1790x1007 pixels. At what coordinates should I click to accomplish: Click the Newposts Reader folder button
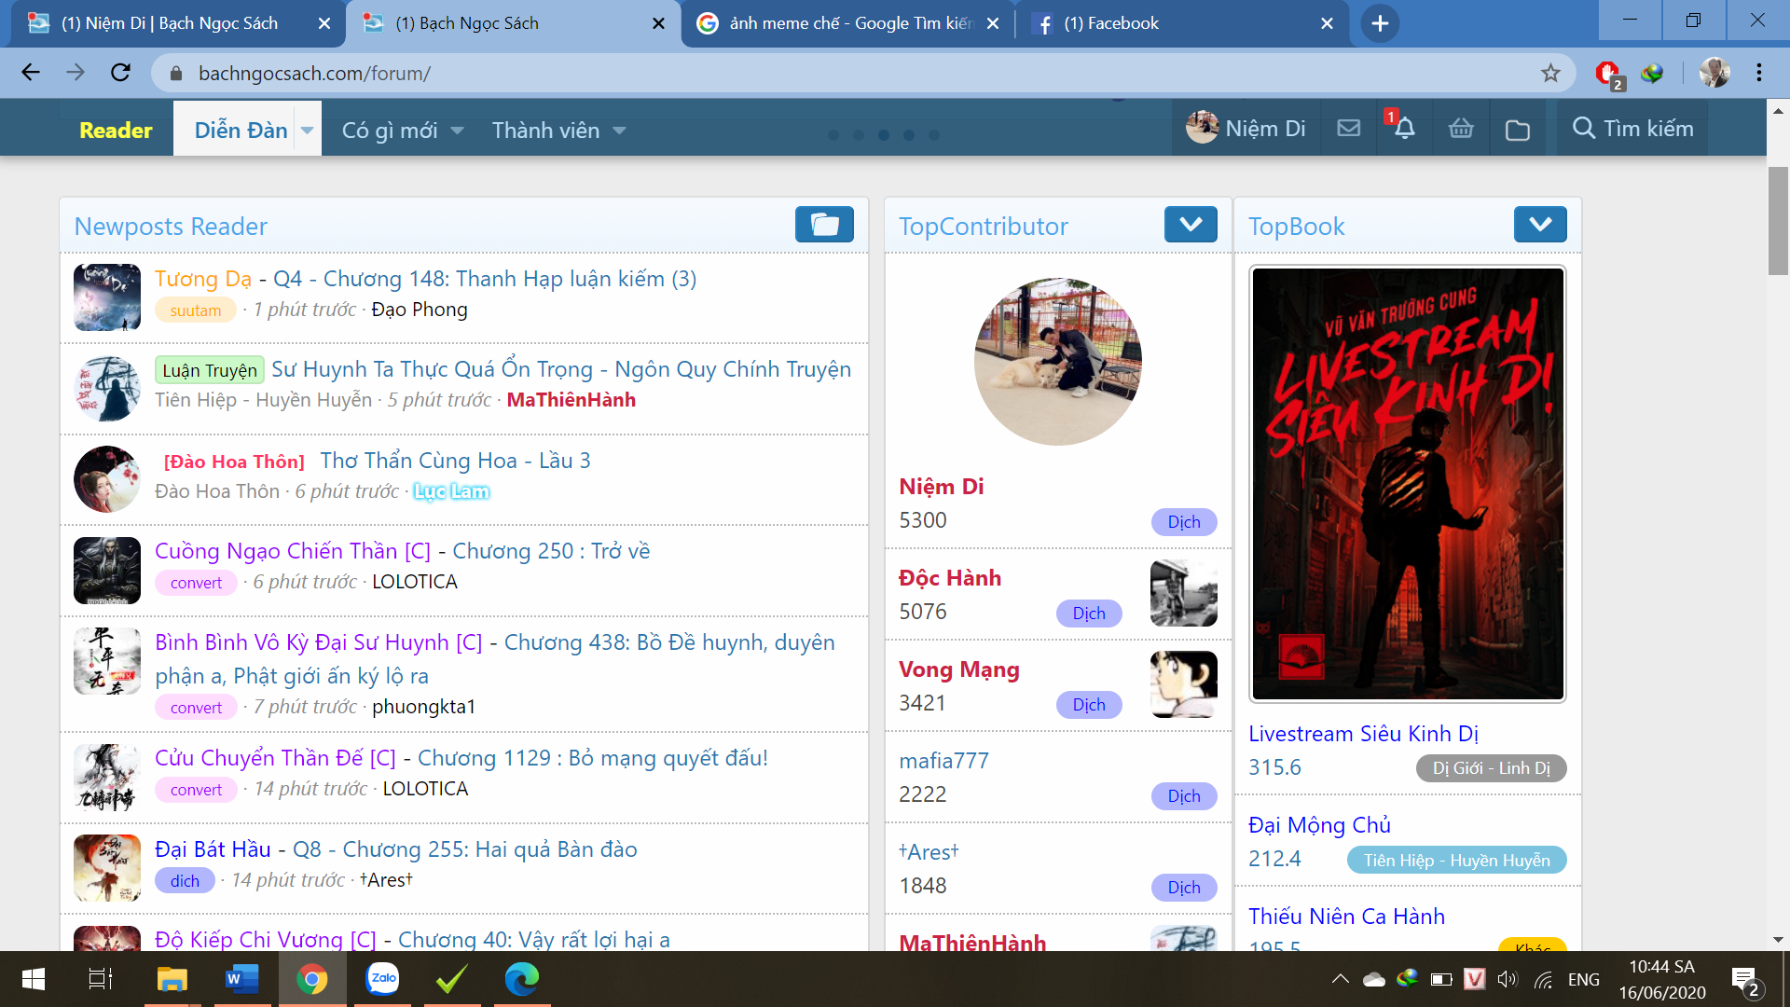(x=824, y=225)
